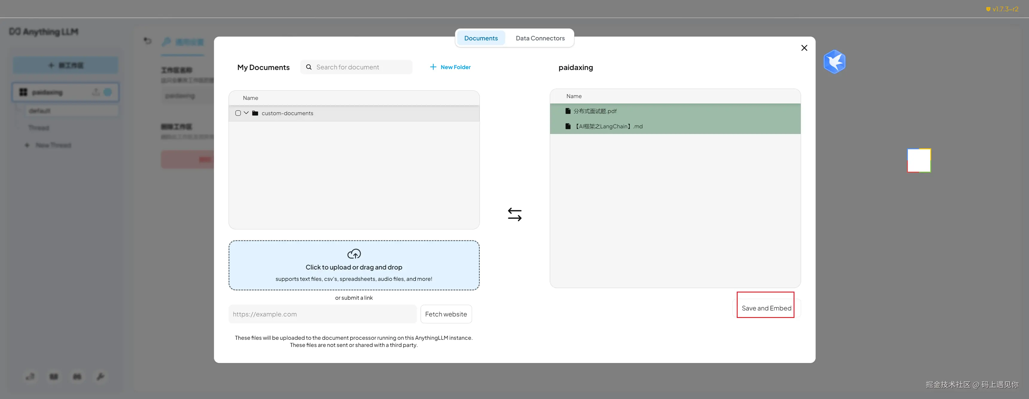The width and height of the screenshot is (1029, 399).
Task: Click the New Folder link
Action: coord(455,67)
